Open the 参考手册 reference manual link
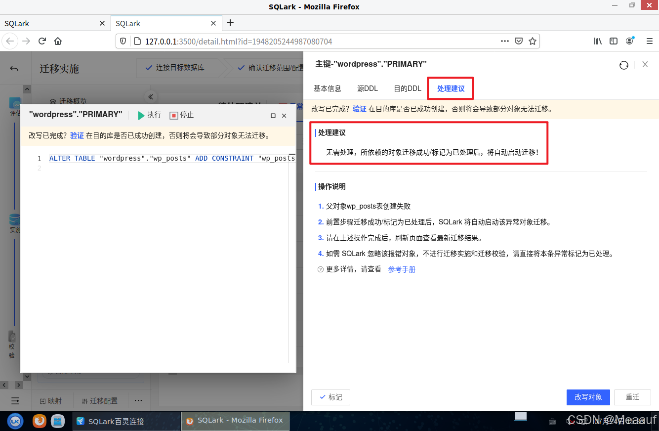This screenshot has width=659, height=431. (x=402, y=269)
